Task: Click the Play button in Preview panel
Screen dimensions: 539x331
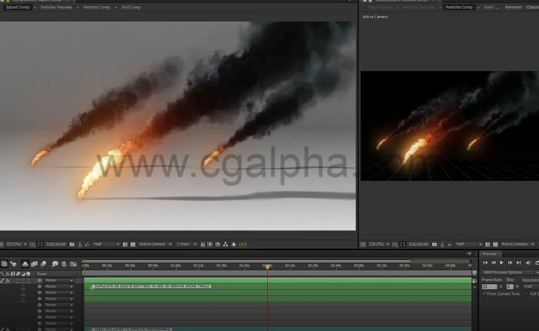Action: (502, 263)
